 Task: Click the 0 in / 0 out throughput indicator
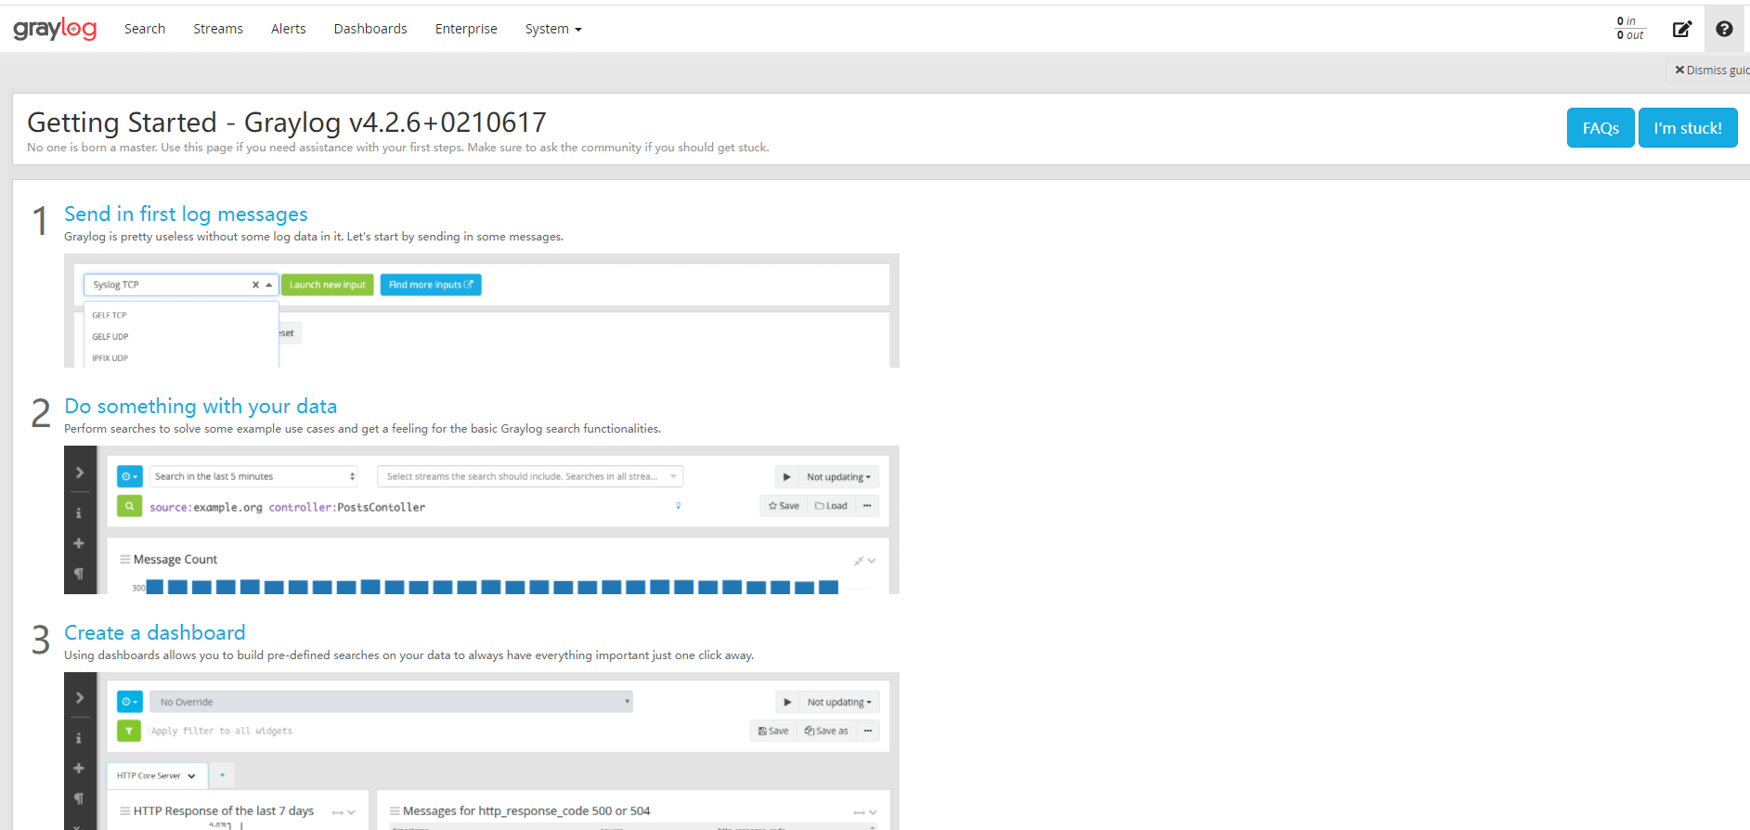[x=1630, y=28]
